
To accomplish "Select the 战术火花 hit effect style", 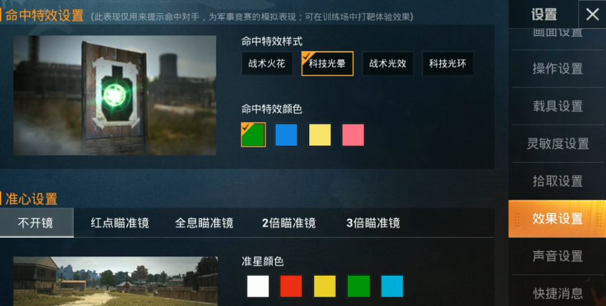I will point(267,64).
